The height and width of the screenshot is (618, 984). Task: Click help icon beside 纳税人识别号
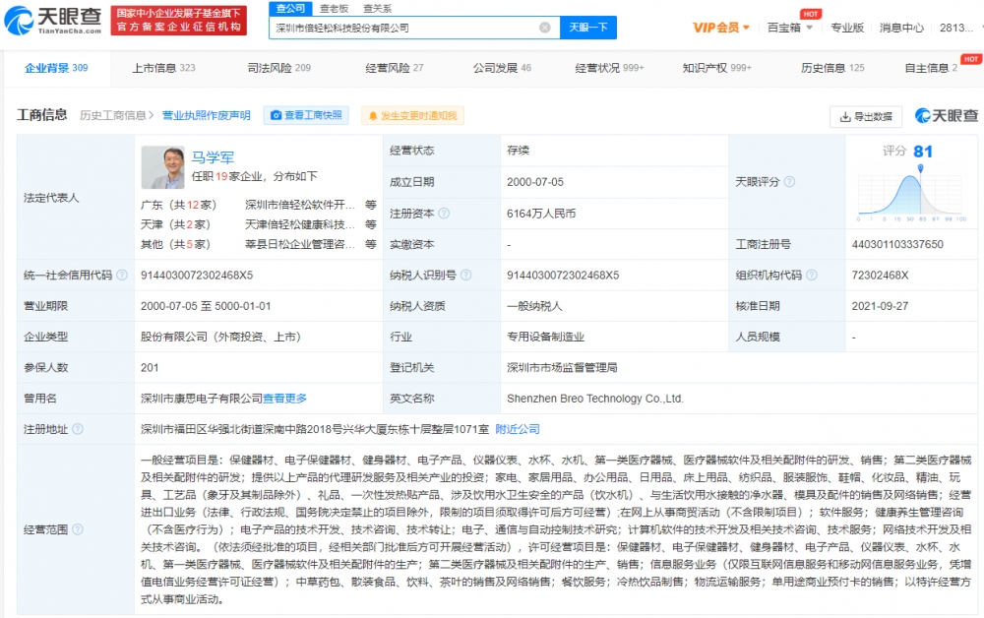coord(465,275)
